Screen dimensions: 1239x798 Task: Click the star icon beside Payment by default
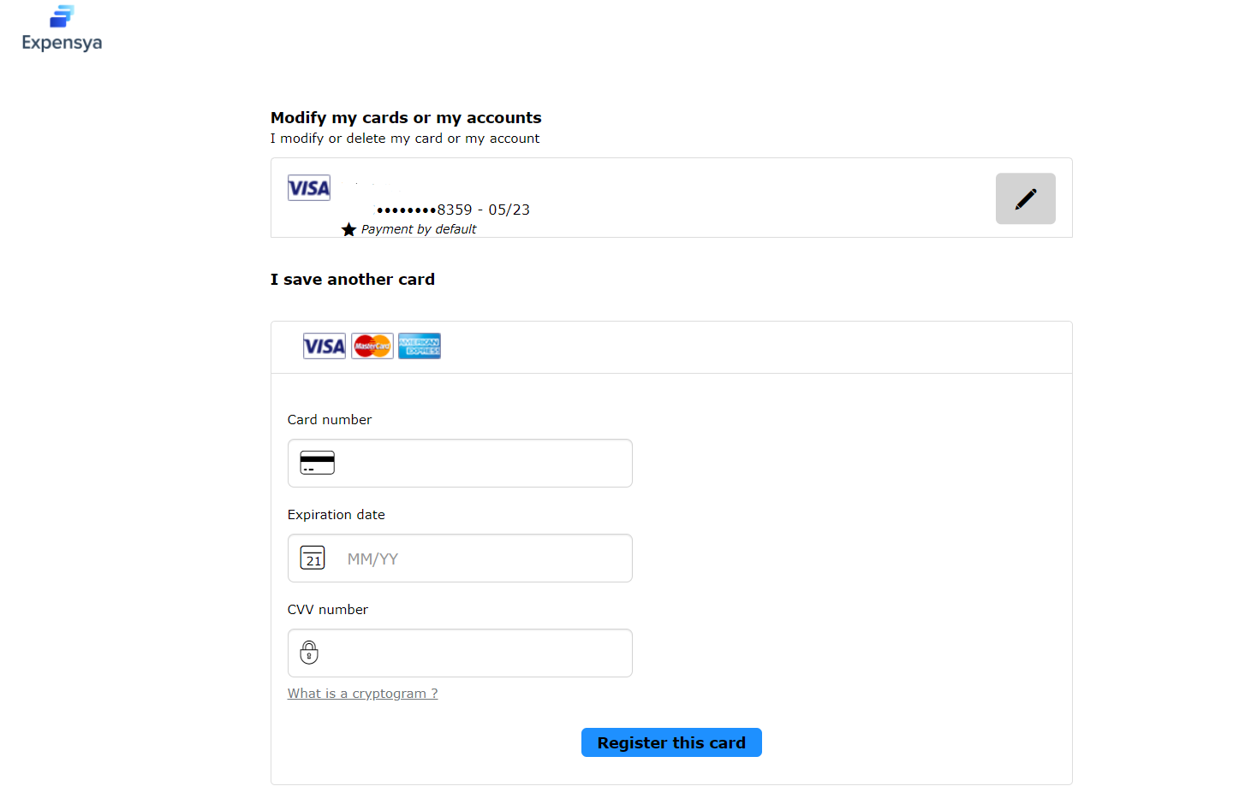pos(348,229)
